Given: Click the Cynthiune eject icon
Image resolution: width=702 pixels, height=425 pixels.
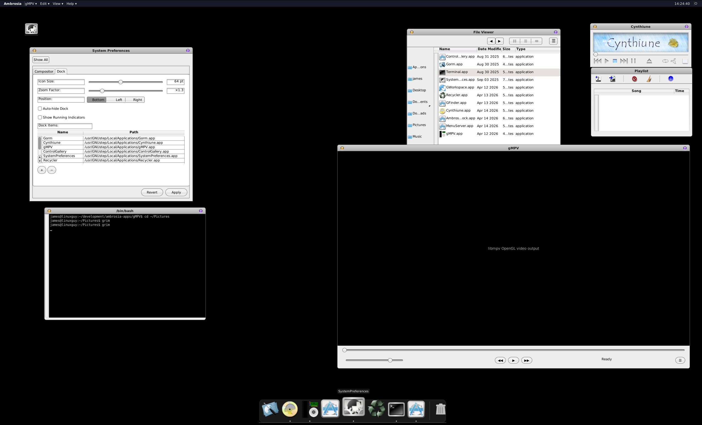Looking at the screenshot, I should (x=649, y=61).
